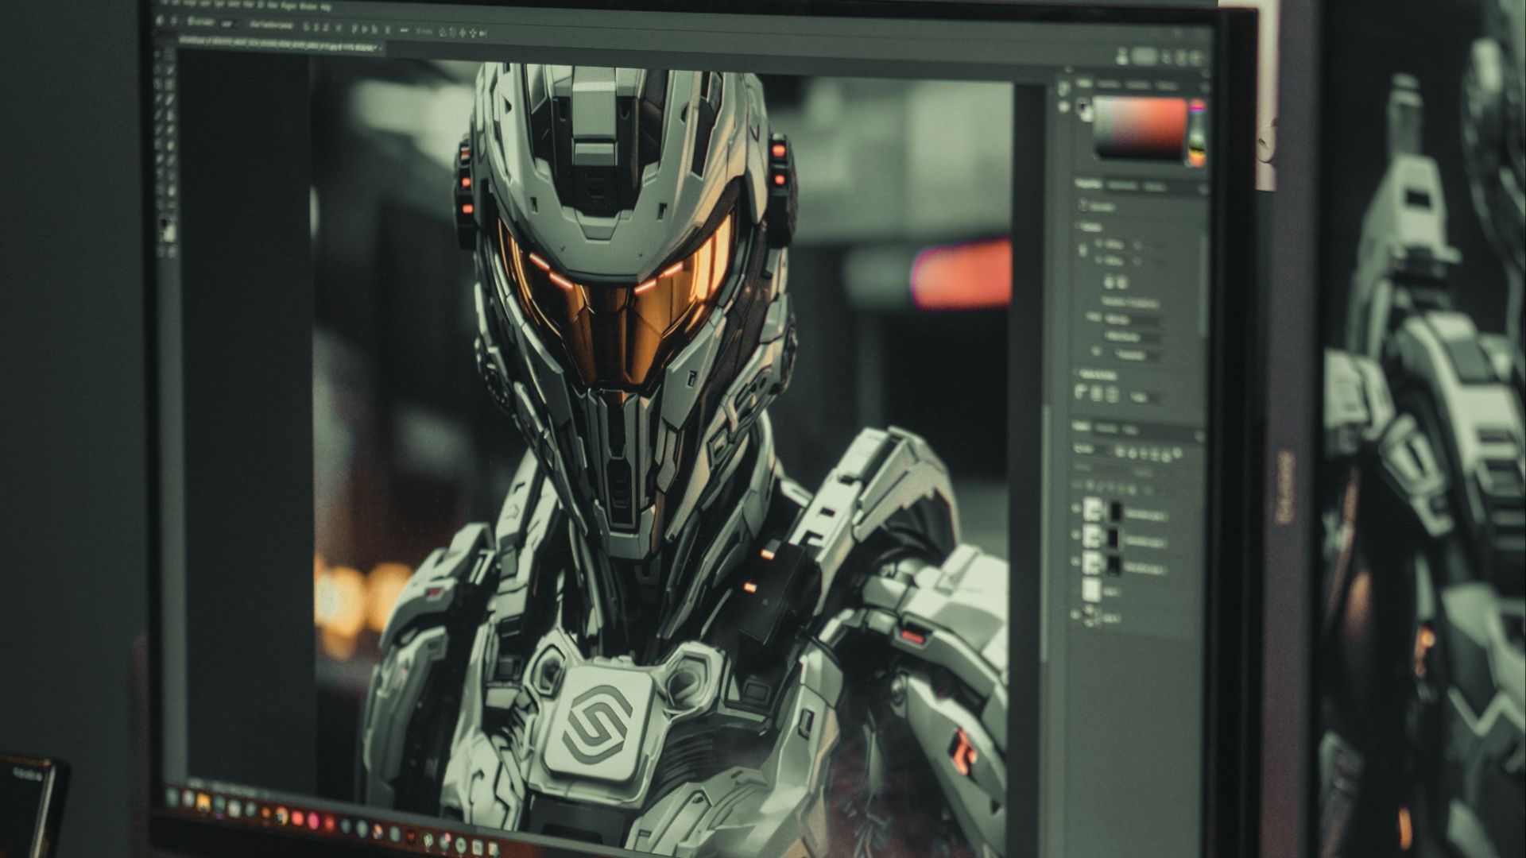Open auto-select Layer dropdown in options bar

227,24
